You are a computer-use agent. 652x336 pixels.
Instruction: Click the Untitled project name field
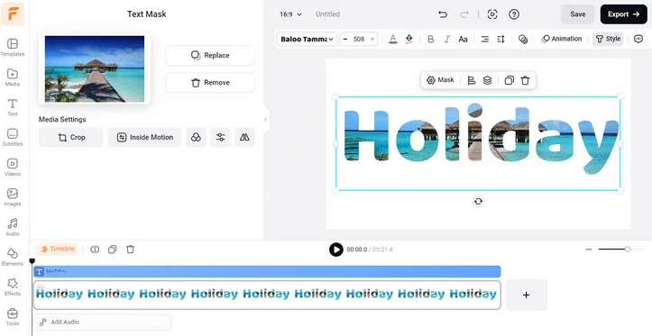pos(327,14)
